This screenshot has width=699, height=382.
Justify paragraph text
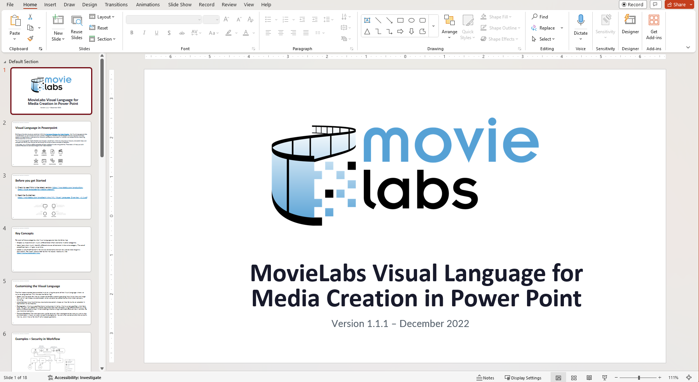(x=306, y=33)
